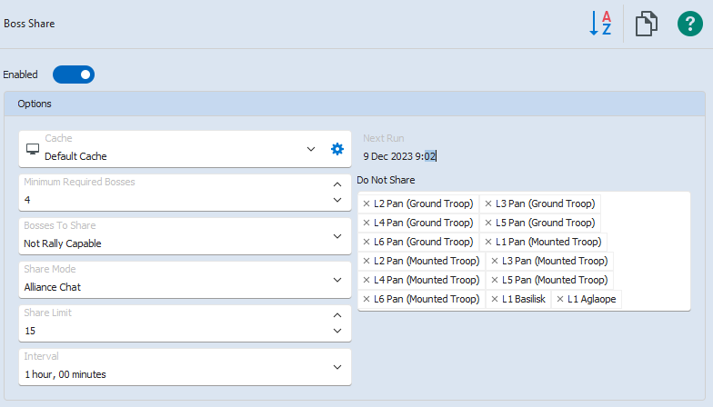Remove L1 Pan (Mounted Troop) tag

(488, 242)
